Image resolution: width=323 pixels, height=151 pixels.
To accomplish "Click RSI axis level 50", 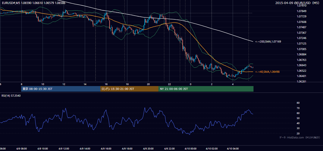I will tap(298, 118).
